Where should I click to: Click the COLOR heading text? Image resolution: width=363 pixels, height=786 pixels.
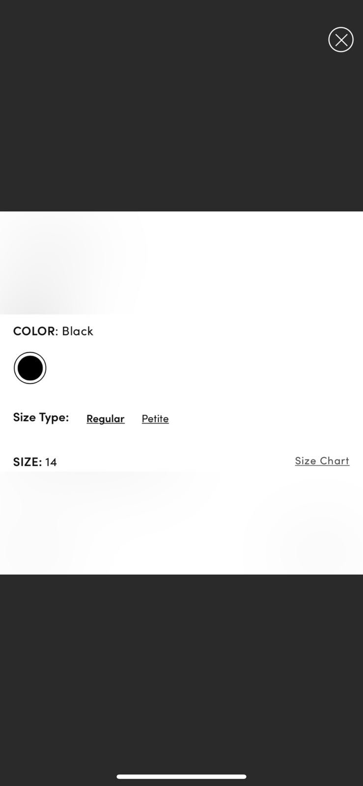[34, 331]
